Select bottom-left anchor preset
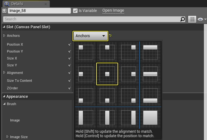Viewport: 207px width, 140px height. [86, 96]
